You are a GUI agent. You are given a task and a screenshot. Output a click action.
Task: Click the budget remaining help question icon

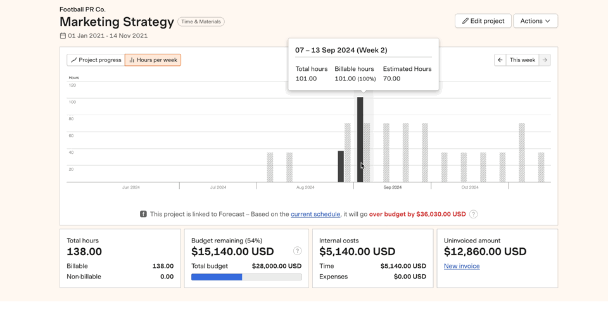click(x=297, y=251)
